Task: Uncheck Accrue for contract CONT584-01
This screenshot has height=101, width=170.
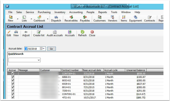Action: (x=13, y=73)
